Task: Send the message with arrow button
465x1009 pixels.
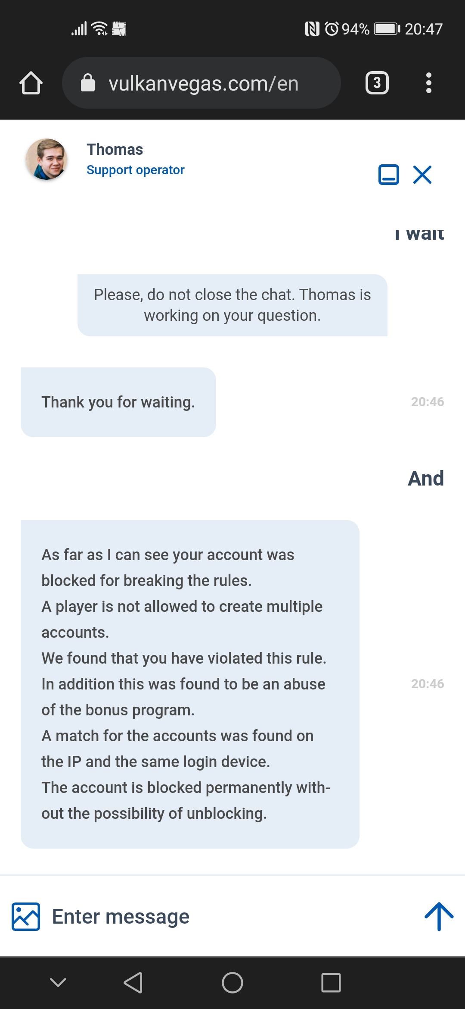Action: 439,916
